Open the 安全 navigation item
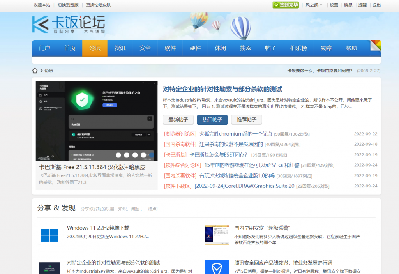 (x=145, y=48)
